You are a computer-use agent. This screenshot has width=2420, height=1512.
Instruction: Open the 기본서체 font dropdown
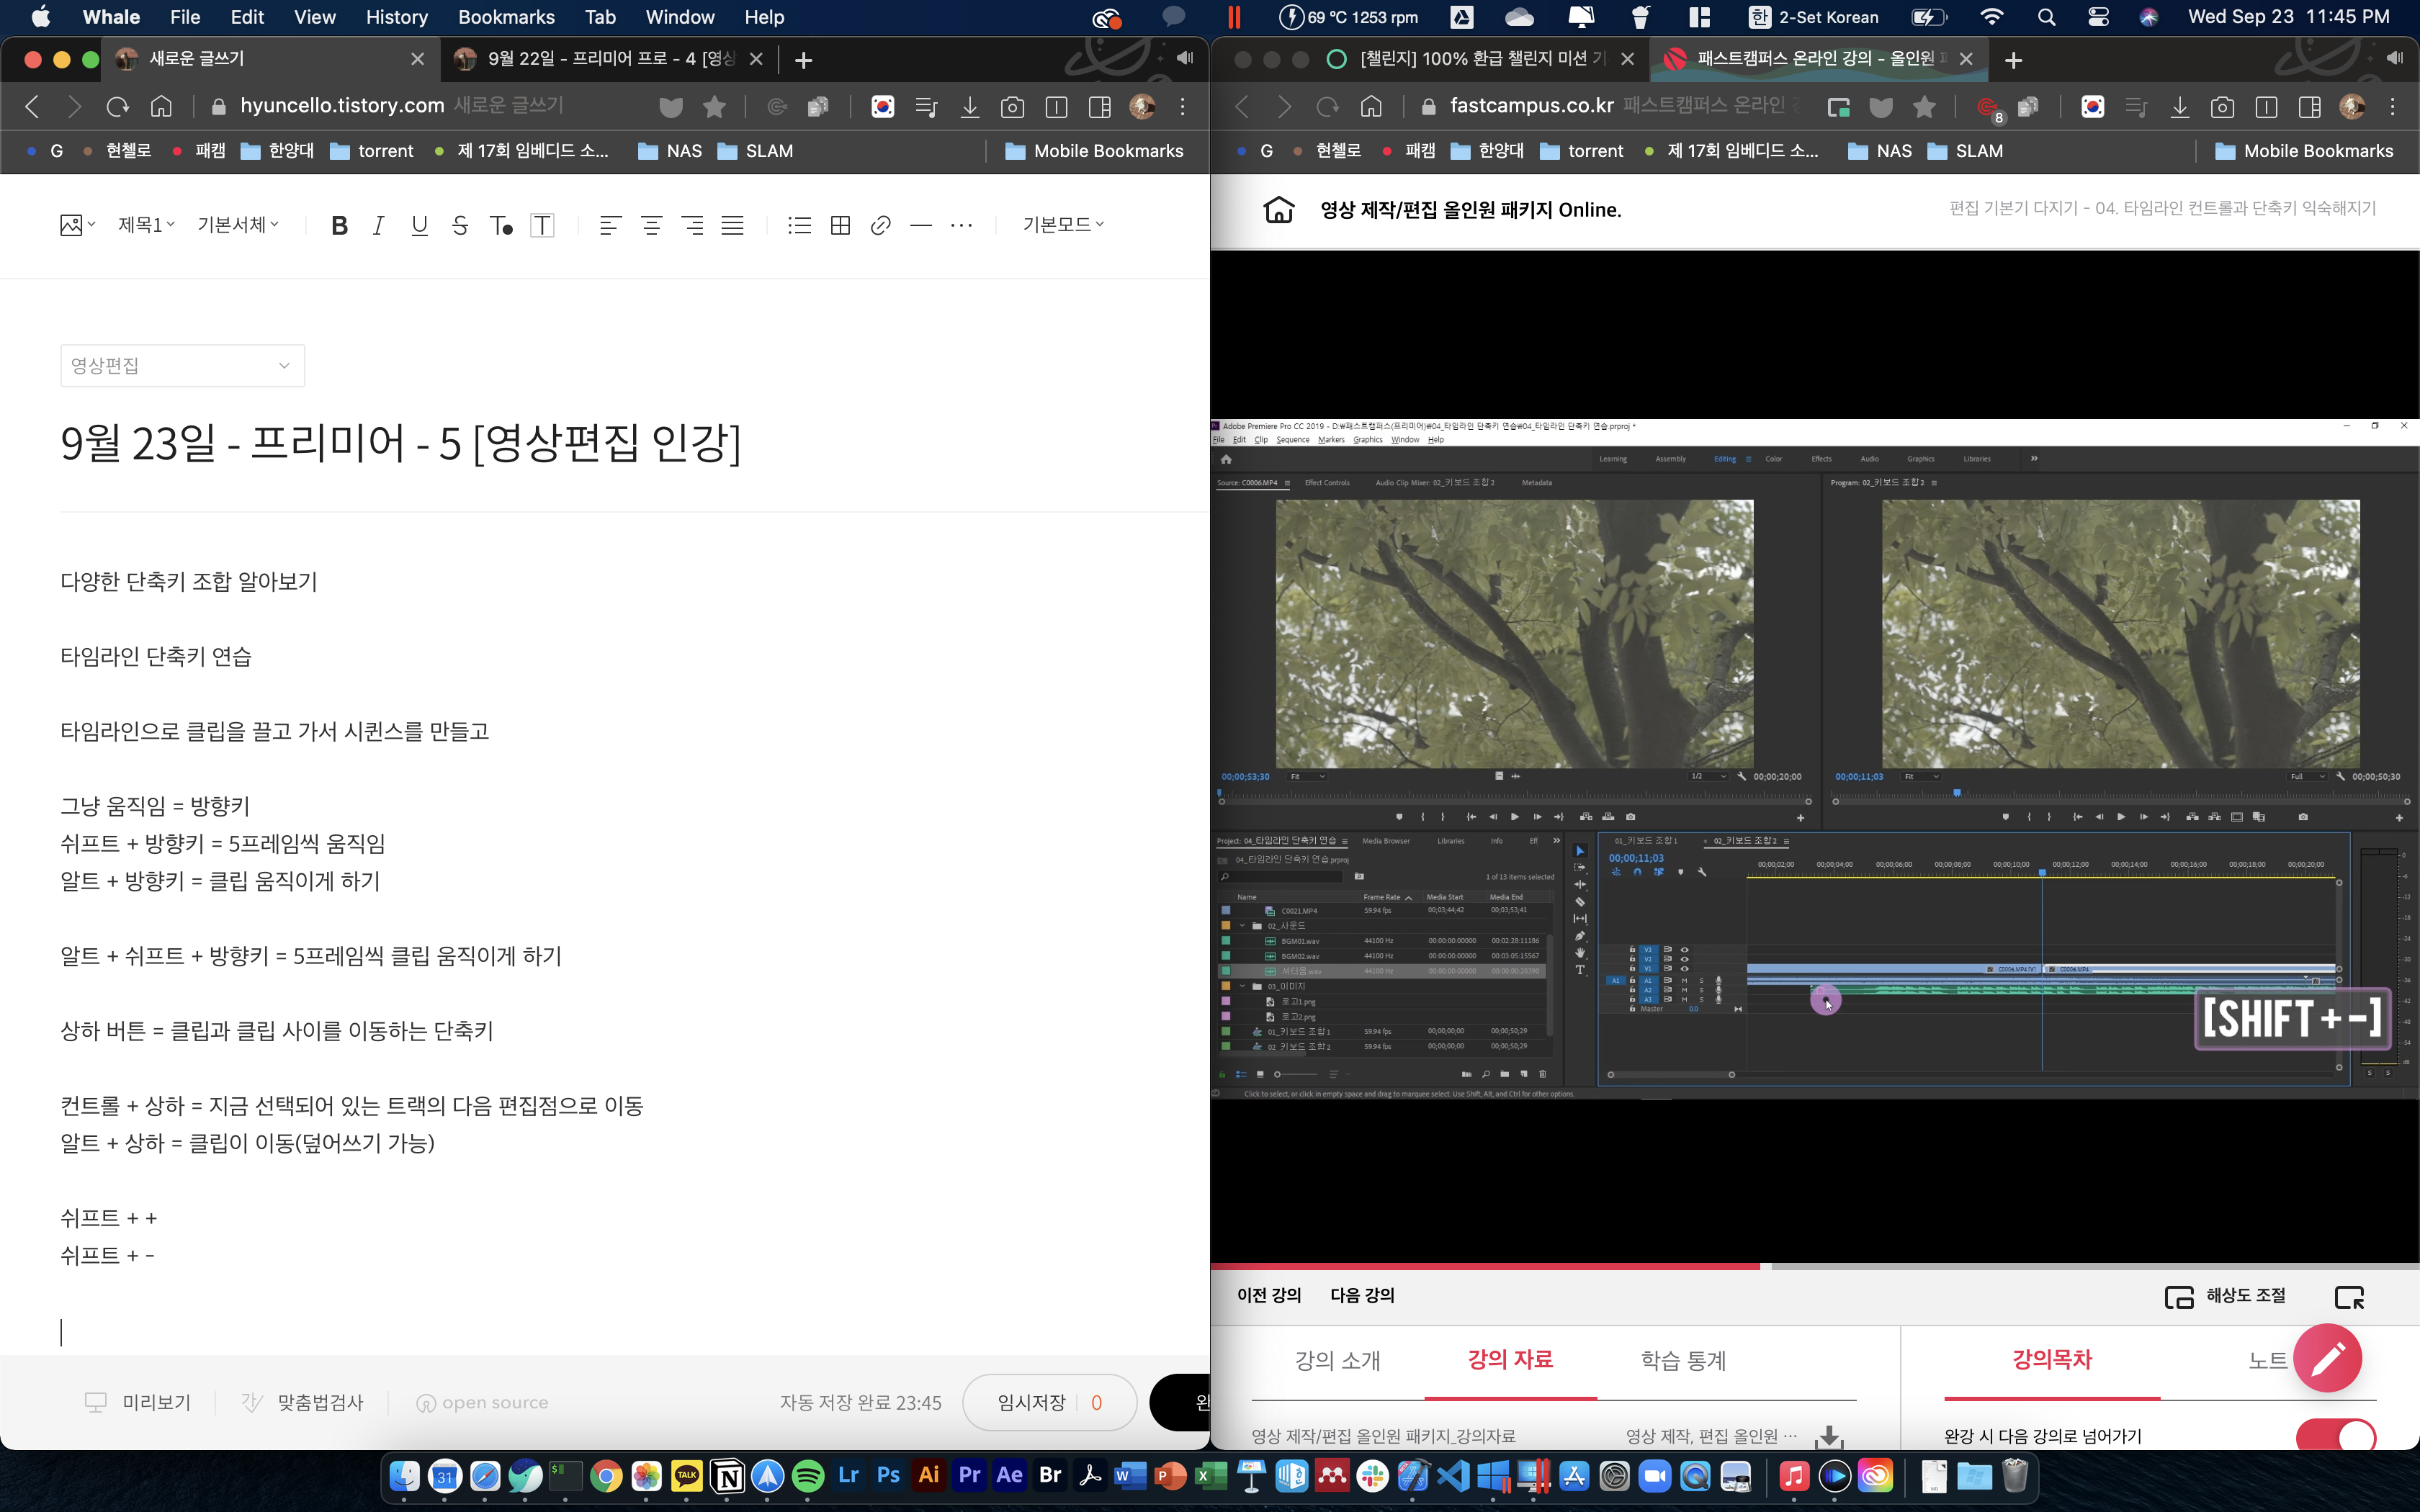click(x=238, y=225)
